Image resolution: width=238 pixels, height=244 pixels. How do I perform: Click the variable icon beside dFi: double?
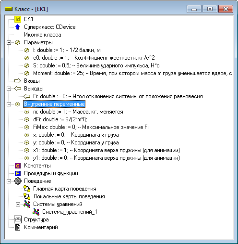click(26, 119)
